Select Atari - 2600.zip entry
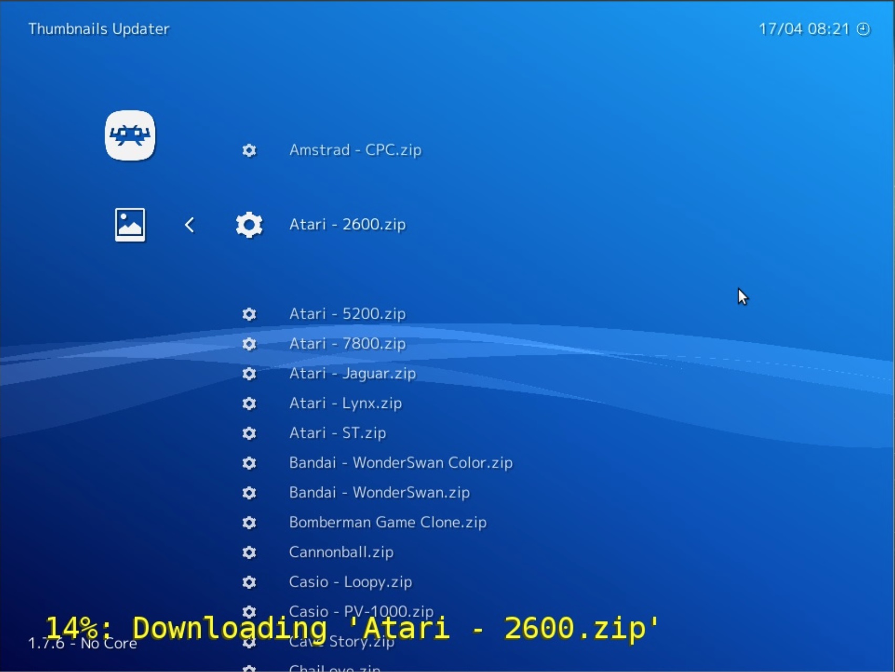The height and width of the screenshot is (672, 895). [x=347, y=225]
